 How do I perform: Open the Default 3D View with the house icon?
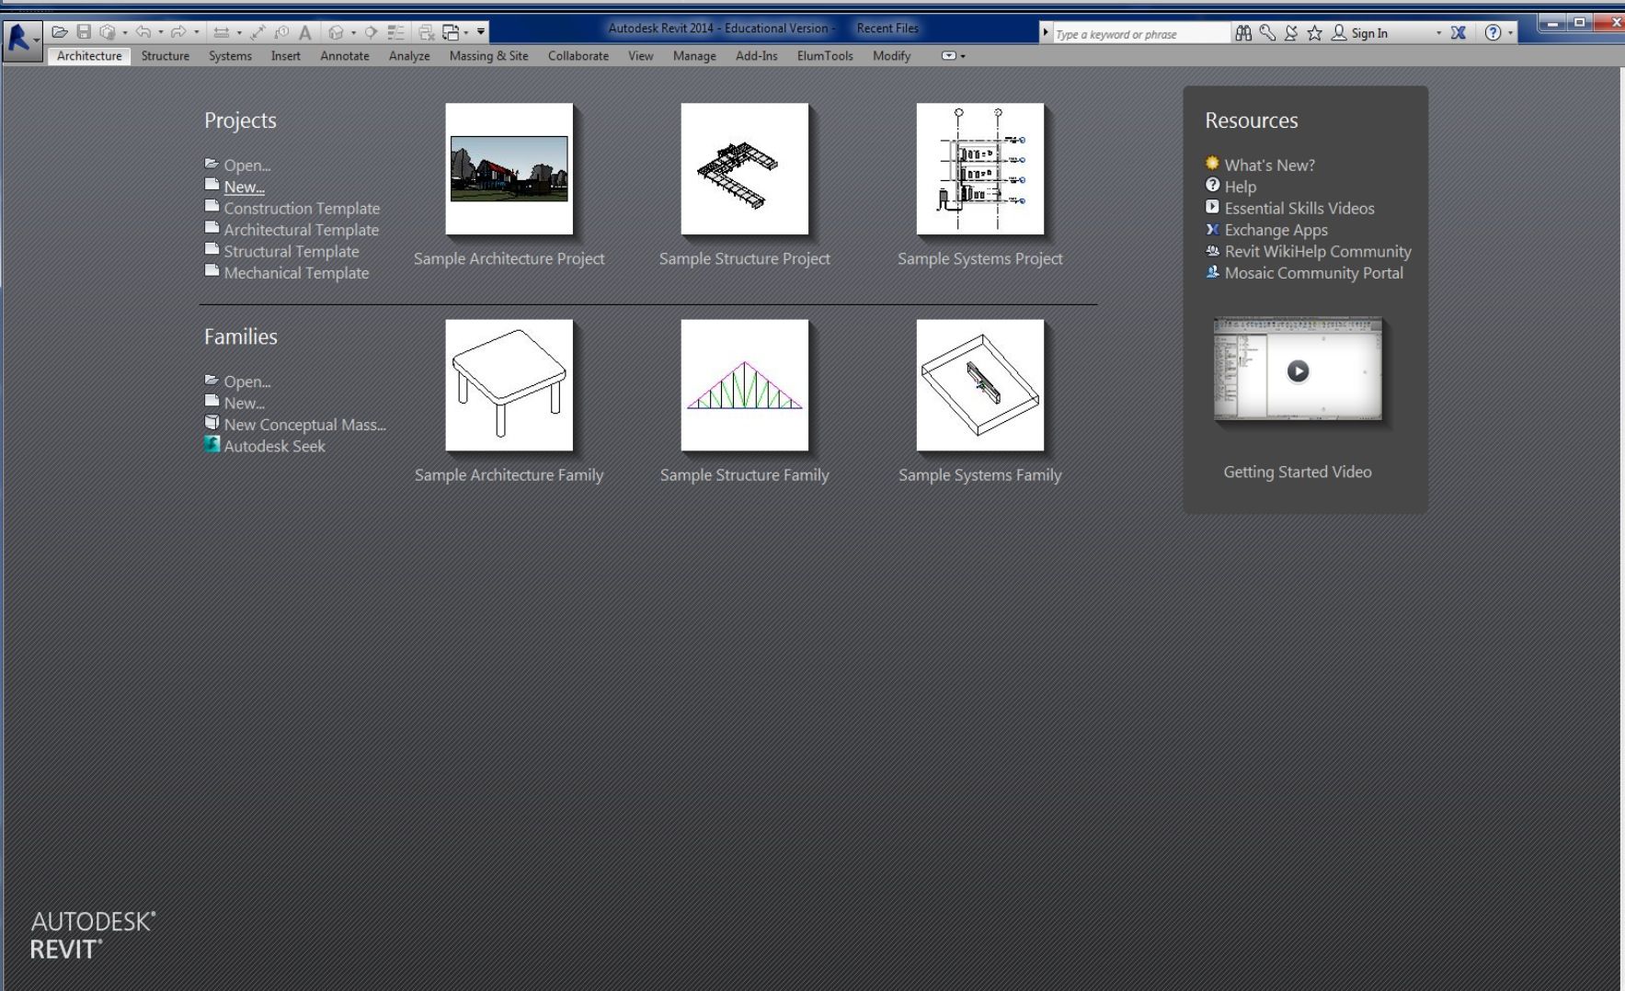coord(338,30)
